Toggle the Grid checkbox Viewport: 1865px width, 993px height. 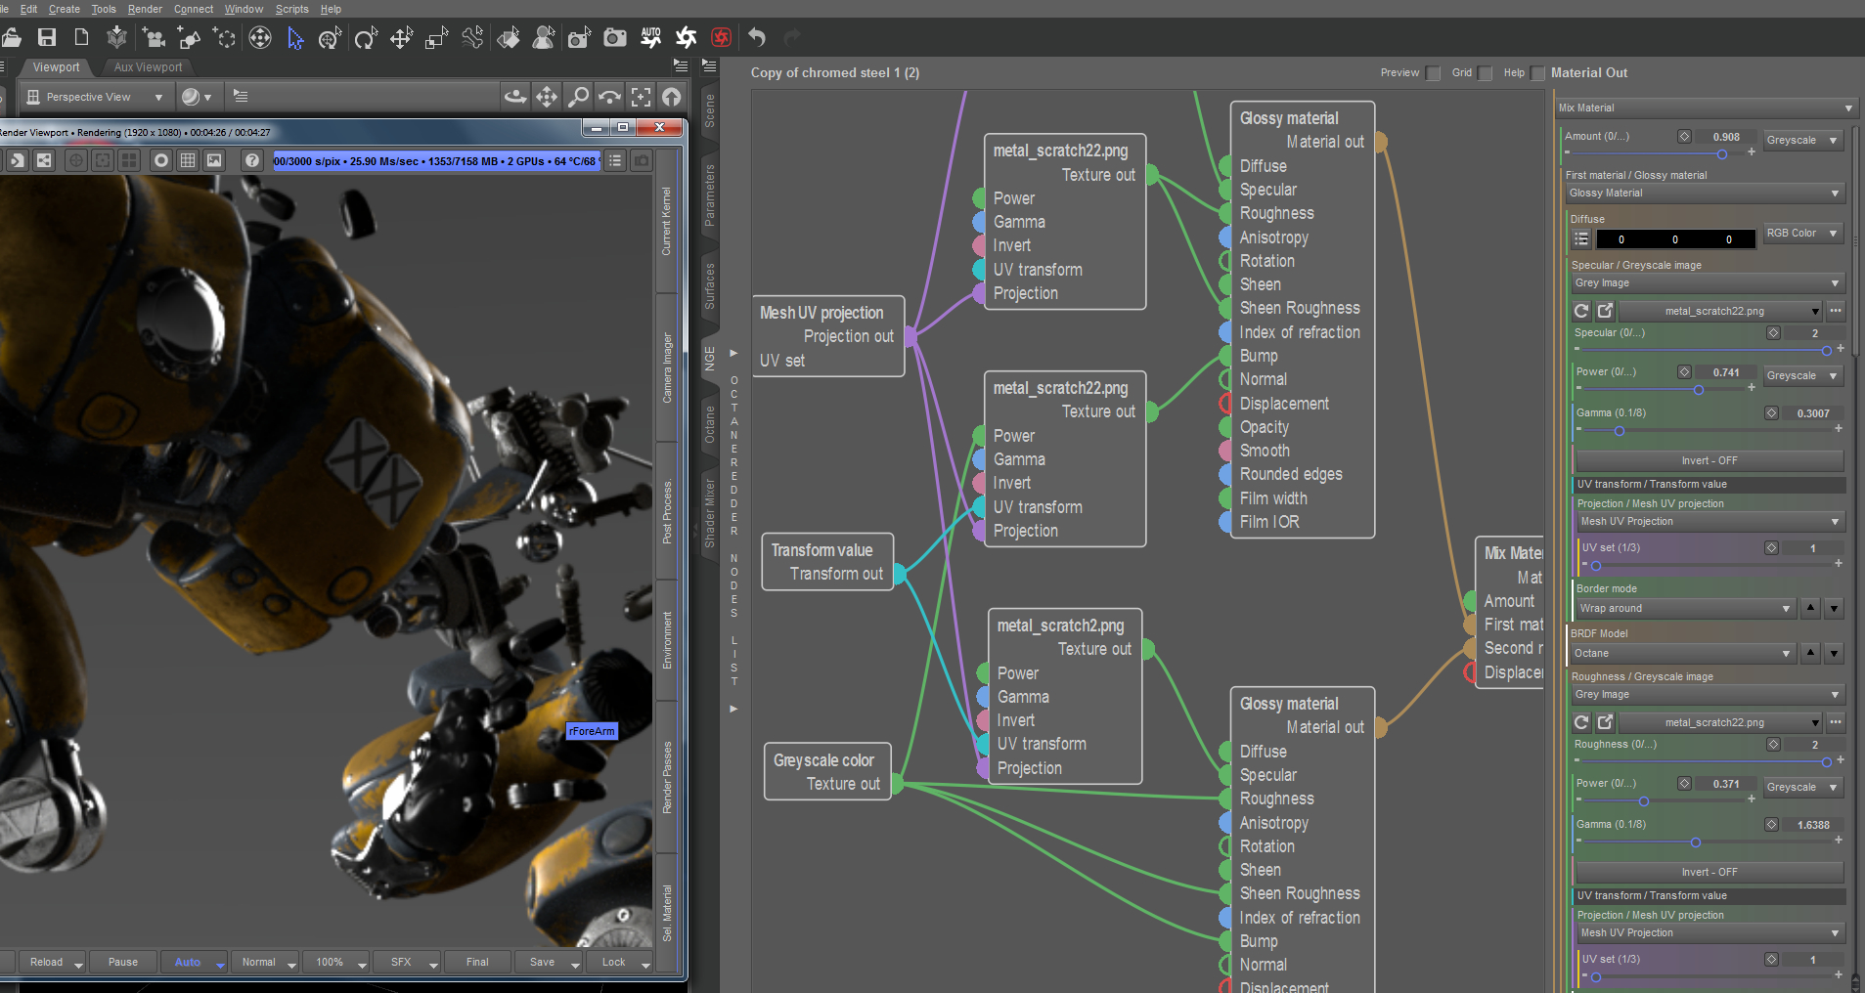click(1485, 73)
